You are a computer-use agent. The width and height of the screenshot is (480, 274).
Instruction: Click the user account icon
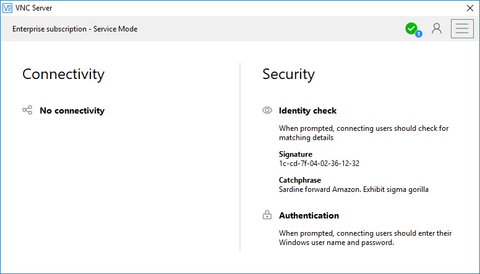pyautogui.click(x=437, y=29)
